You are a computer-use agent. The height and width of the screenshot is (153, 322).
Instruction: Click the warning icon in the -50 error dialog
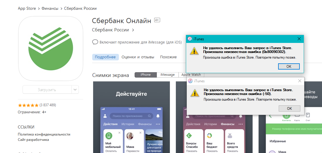click(195, 93)
